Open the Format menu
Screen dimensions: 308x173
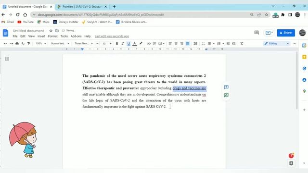[52, 37]
